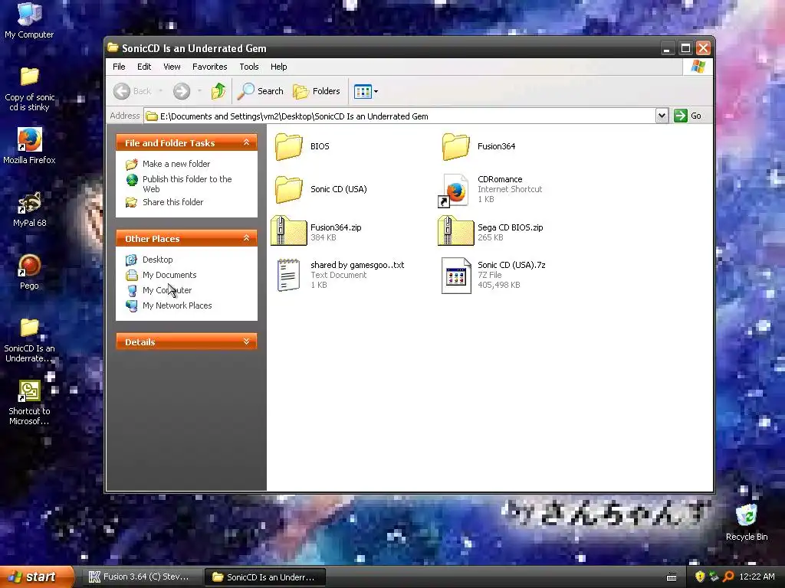Select the Sonic CD (USA).7z file

pos(493,275)
